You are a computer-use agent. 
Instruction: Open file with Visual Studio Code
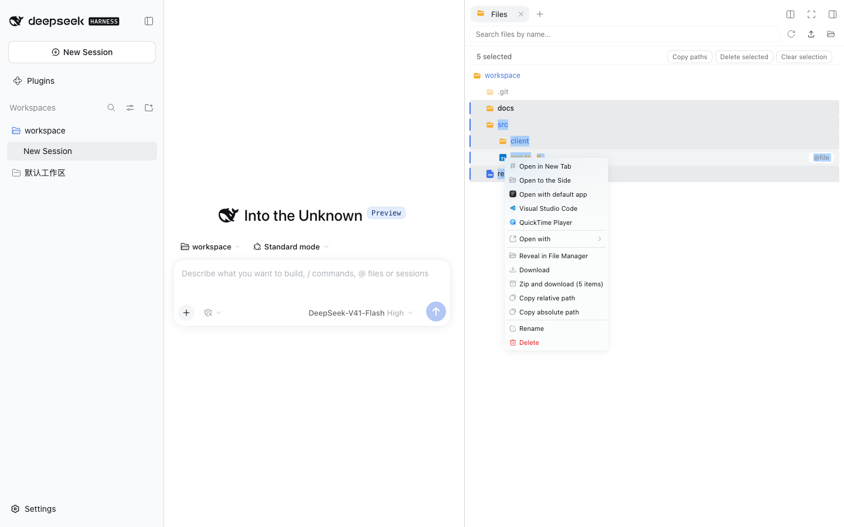(x=556, y=208)
